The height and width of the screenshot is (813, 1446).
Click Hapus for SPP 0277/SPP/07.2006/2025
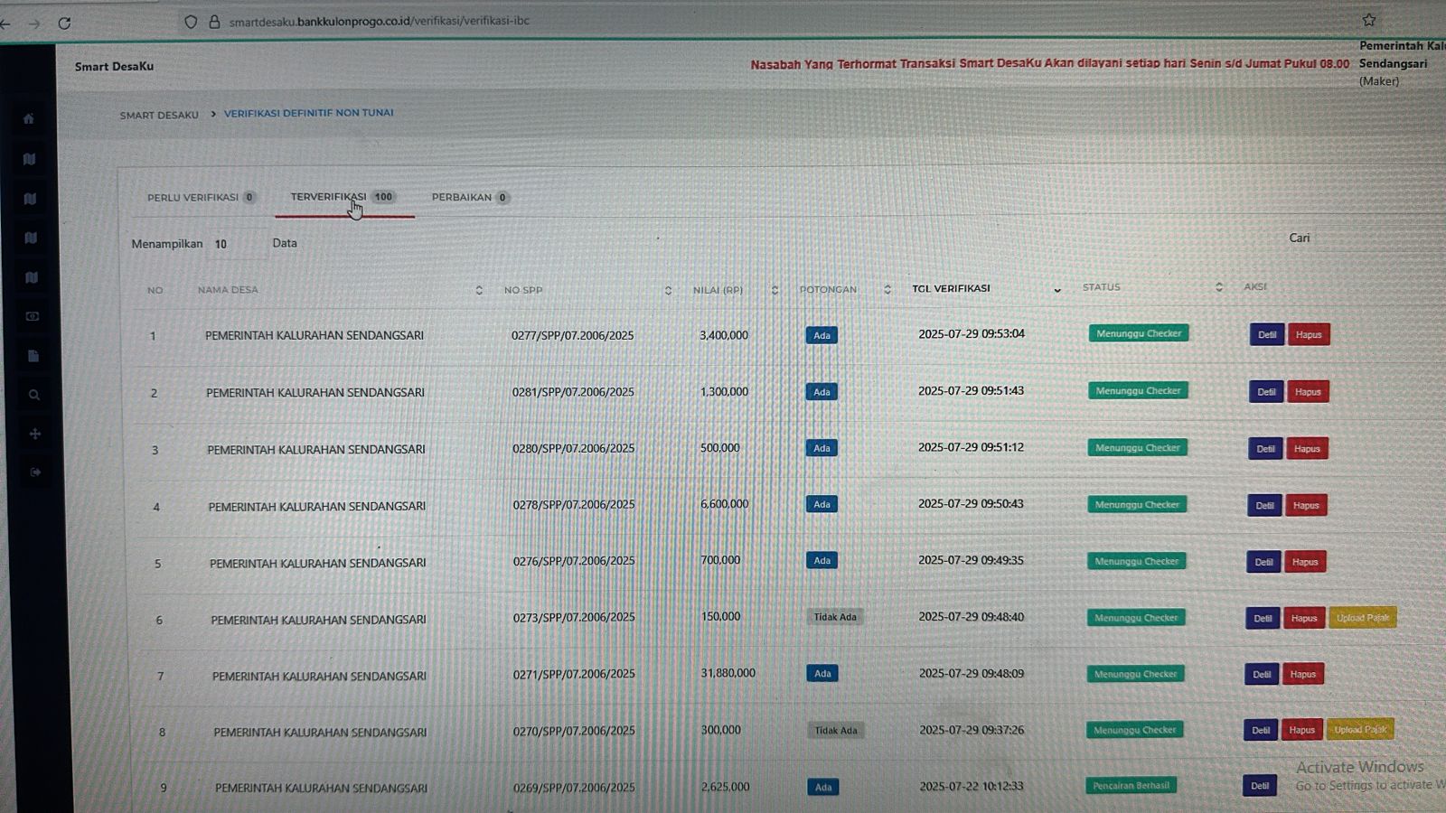click(1309, 334)
